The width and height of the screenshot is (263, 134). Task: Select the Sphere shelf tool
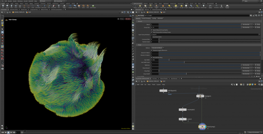click(7, 6)
